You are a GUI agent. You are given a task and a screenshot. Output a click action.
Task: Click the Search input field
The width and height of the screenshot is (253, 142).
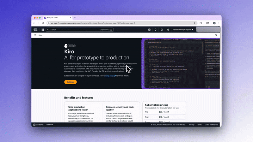coord(80,30)
